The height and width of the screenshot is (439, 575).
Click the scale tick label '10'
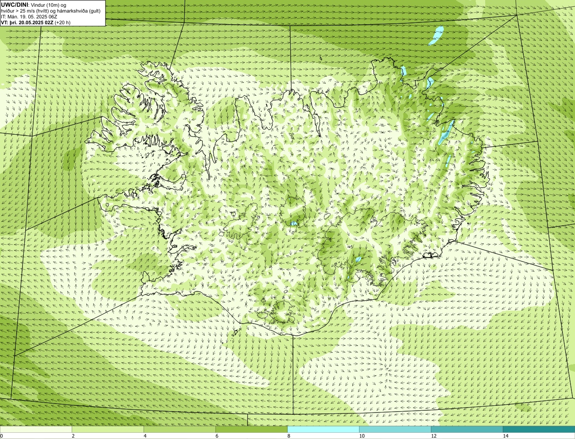coord(362,436)
